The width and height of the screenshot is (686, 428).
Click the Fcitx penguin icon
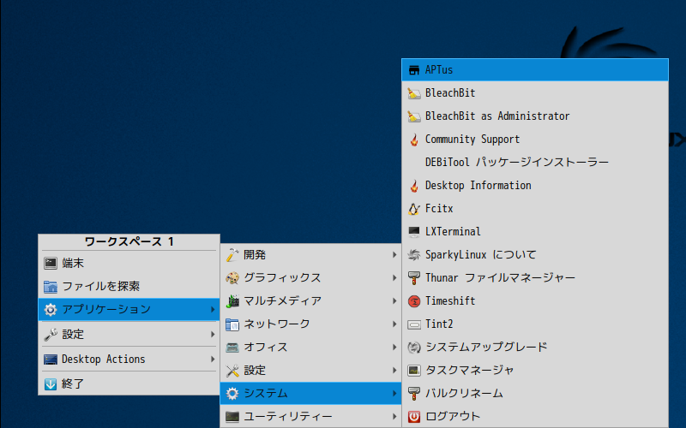tap(414, 209)
